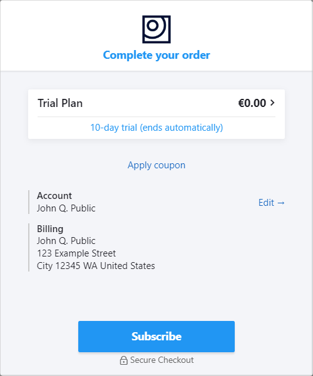Click the €0.00 price amount

tap(252, 103)
